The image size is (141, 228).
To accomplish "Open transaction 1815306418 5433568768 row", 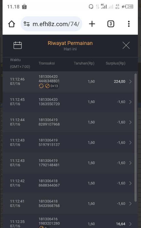I will [x=70, y=204].
